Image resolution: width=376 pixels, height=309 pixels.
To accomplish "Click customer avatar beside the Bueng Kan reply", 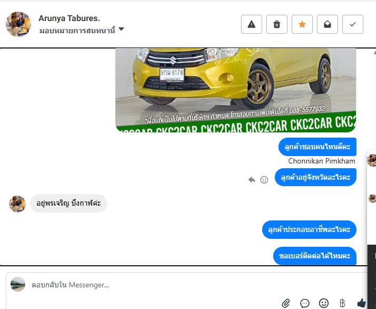I will (17, 204).
